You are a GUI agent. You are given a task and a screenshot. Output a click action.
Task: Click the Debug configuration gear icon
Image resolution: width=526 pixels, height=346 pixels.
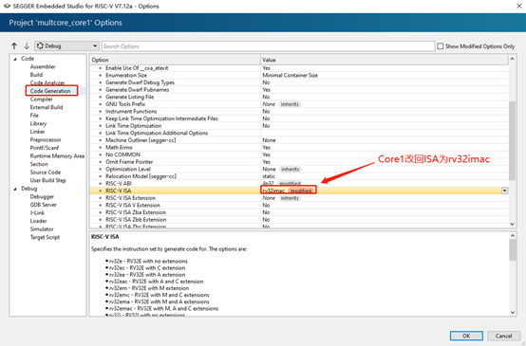pyautogui.click(x=40, y=46)
